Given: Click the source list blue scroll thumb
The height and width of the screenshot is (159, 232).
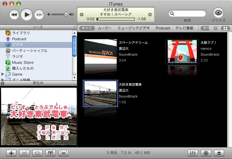Looking at the screenshot, I should pyautogui.click(x=74, y=46).
